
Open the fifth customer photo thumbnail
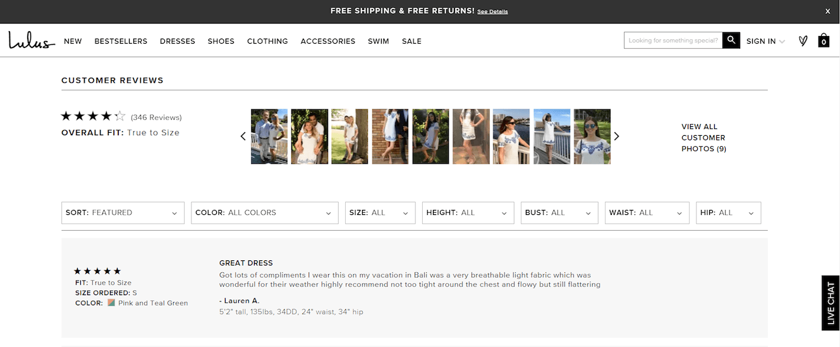pyautogui.click(x=430, y=137)
